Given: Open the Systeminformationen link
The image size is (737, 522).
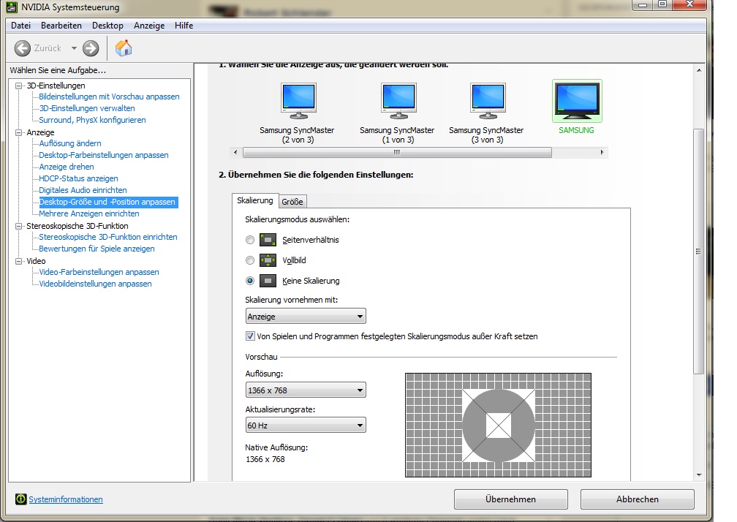Looking at the screenshot, I should (66, 499).
